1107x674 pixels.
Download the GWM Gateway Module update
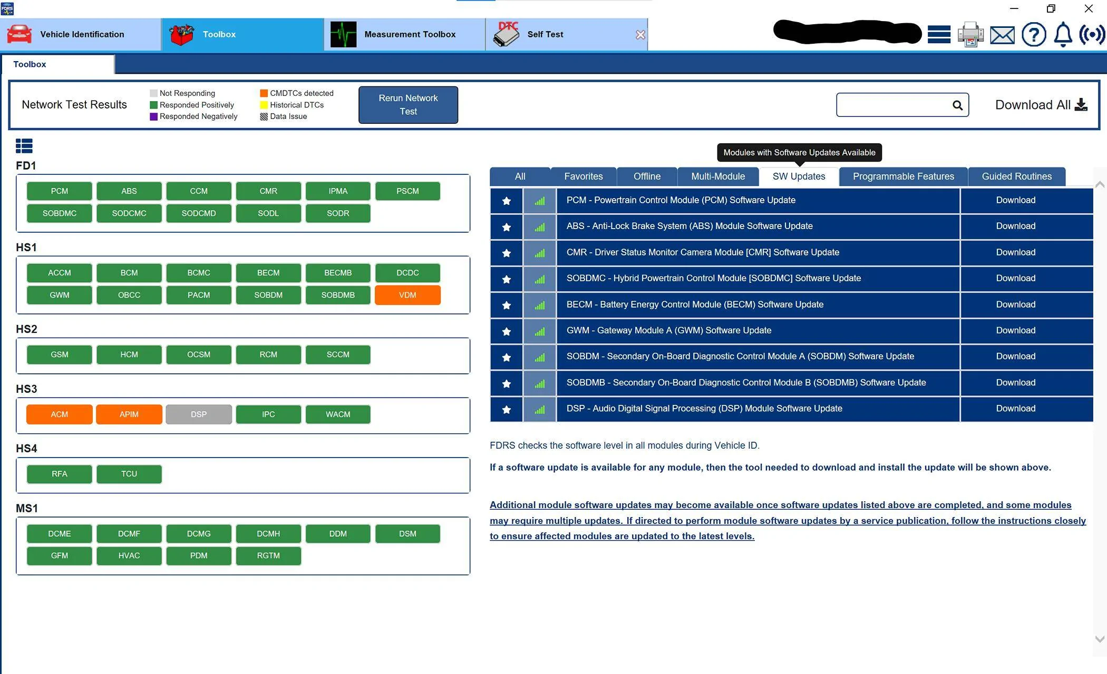point(1026,331)
